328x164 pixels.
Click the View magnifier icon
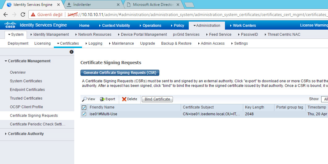(x=84, y=99)
